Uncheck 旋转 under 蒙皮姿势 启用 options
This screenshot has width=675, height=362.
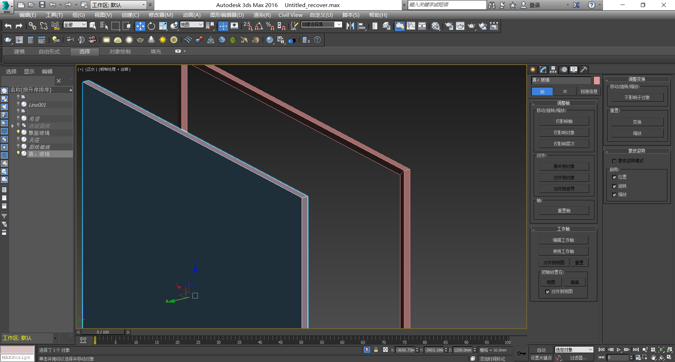[614, 186]
